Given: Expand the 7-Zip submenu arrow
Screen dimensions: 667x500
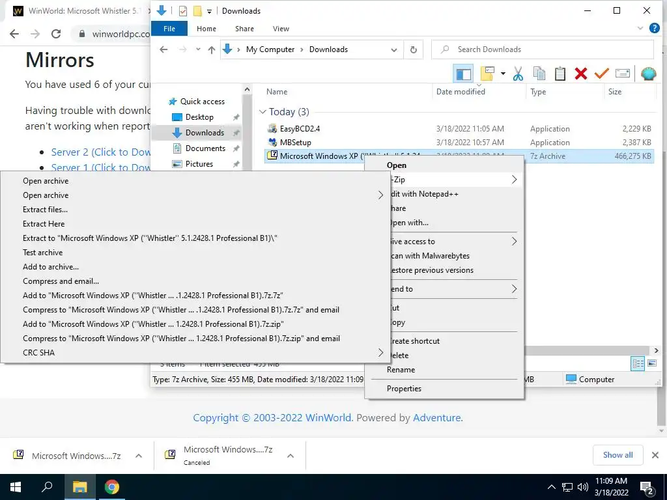Looking at the screenshot, I should [x=514, y=180].
